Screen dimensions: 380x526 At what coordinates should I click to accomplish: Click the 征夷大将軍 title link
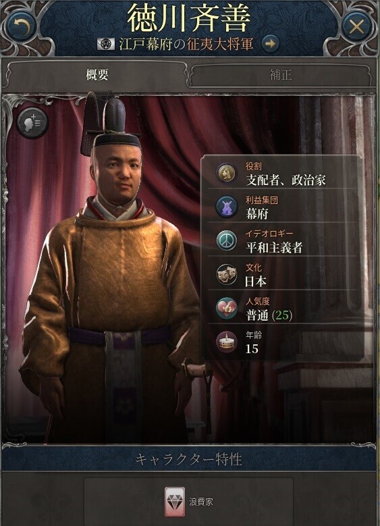pyautogui.click(x=219, y=44)
